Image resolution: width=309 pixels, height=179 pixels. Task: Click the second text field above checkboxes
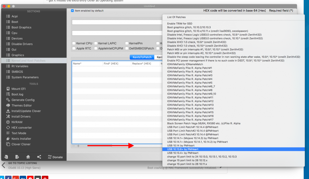(x=117, y=33)
